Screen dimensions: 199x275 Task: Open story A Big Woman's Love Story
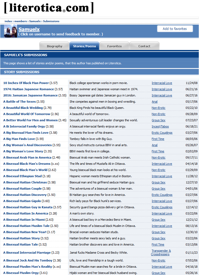[x=23, y=151]
